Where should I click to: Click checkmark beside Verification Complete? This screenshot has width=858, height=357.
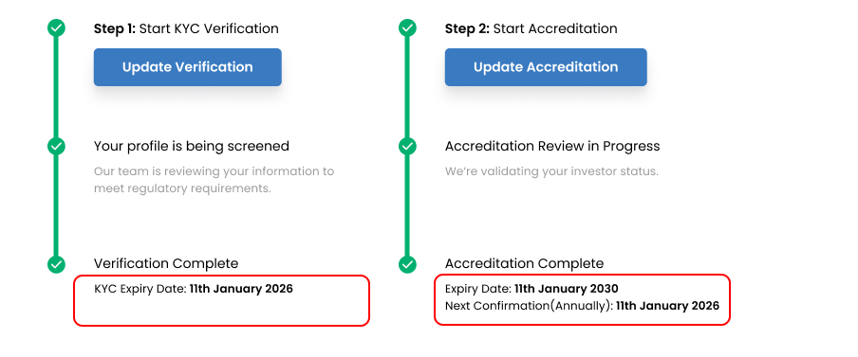tap(56, 264)
